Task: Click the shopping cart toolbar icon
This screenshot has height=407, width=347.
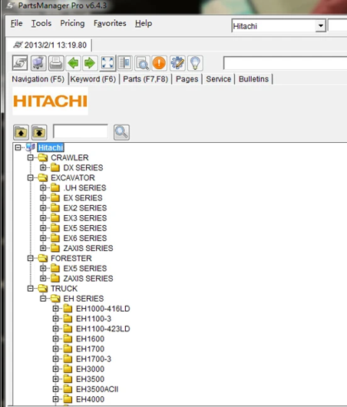Action: tap(38, 63)
